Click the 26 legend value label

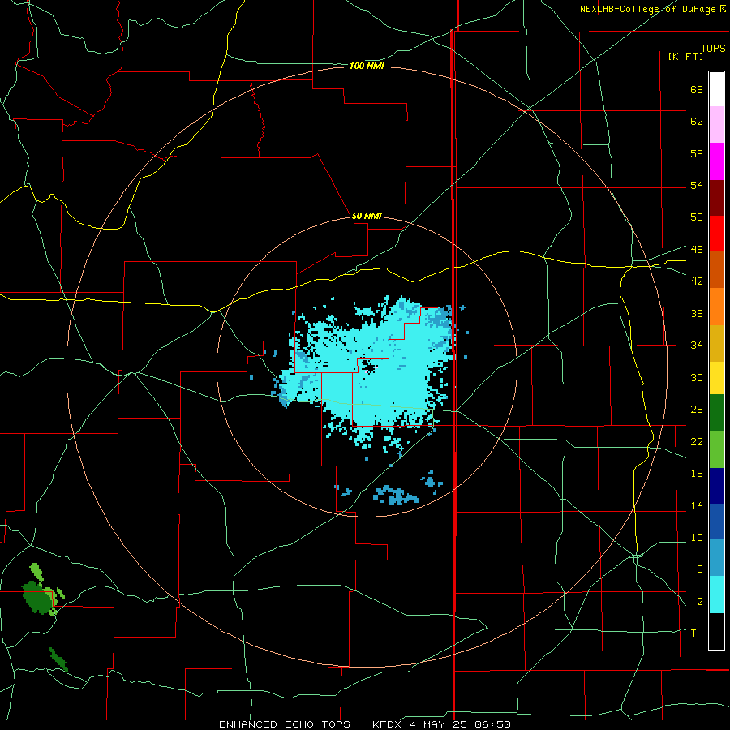[x=697, y=410]
